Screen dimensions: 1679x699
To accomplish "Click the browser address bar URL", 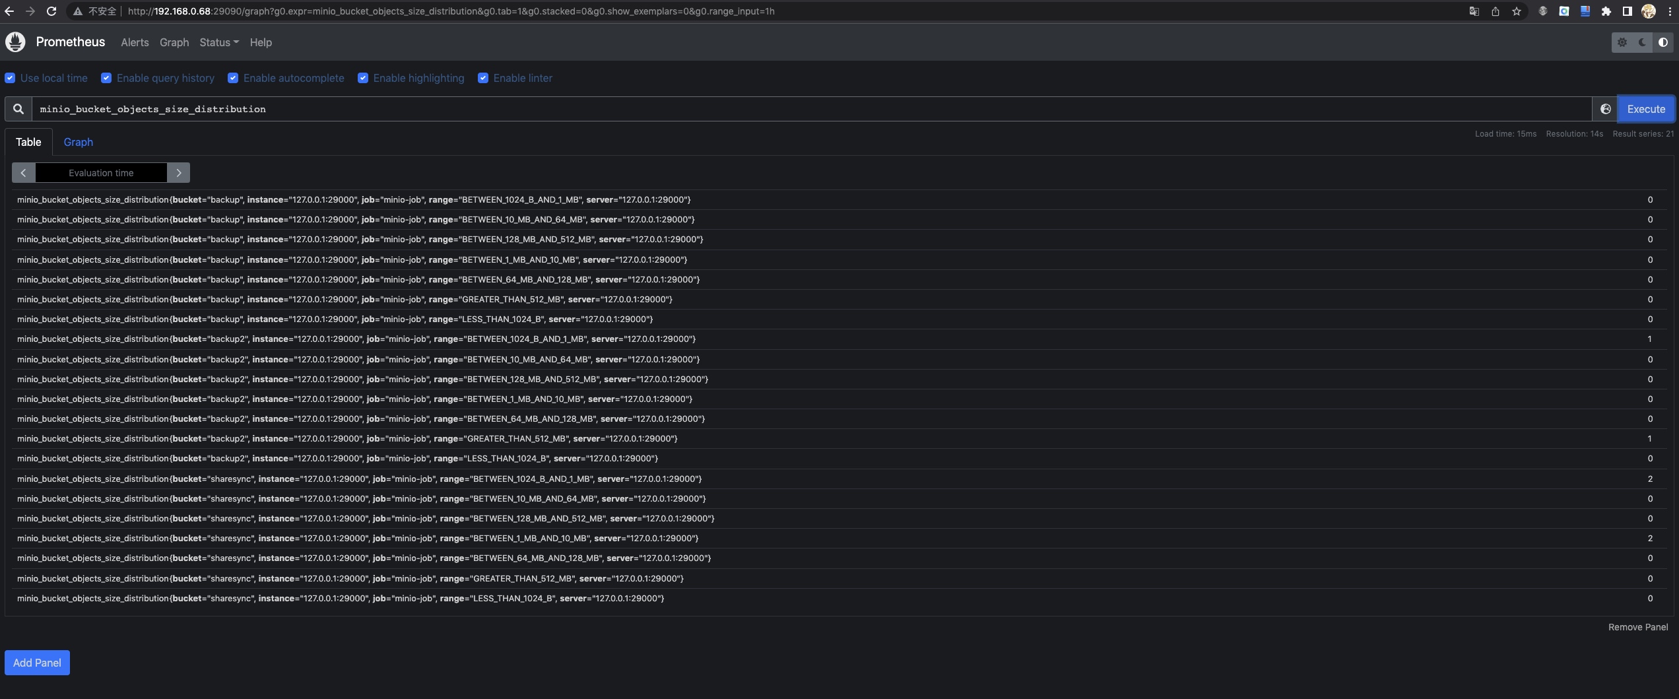I will [x=451, y=11].
